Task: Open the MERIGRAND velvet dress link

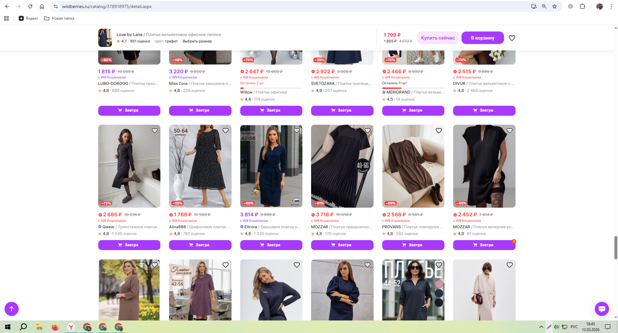Action: [413, 92]
